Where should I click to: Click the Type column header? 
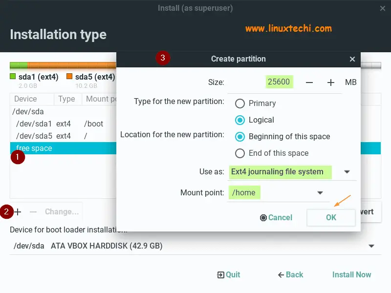point(68,99)
